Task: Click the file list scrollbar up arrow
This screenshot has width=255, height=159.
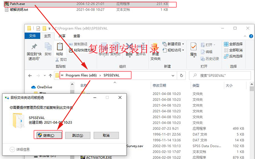Action: (252, 85)
